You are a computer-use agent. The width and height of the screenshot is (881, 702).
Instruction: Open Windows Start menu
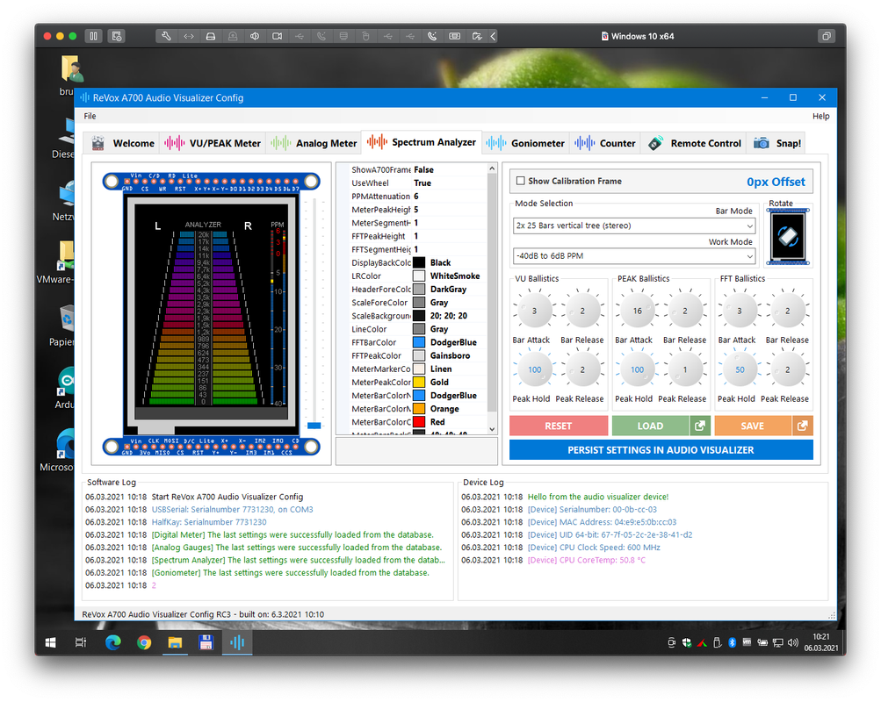[x=51, y=642]
